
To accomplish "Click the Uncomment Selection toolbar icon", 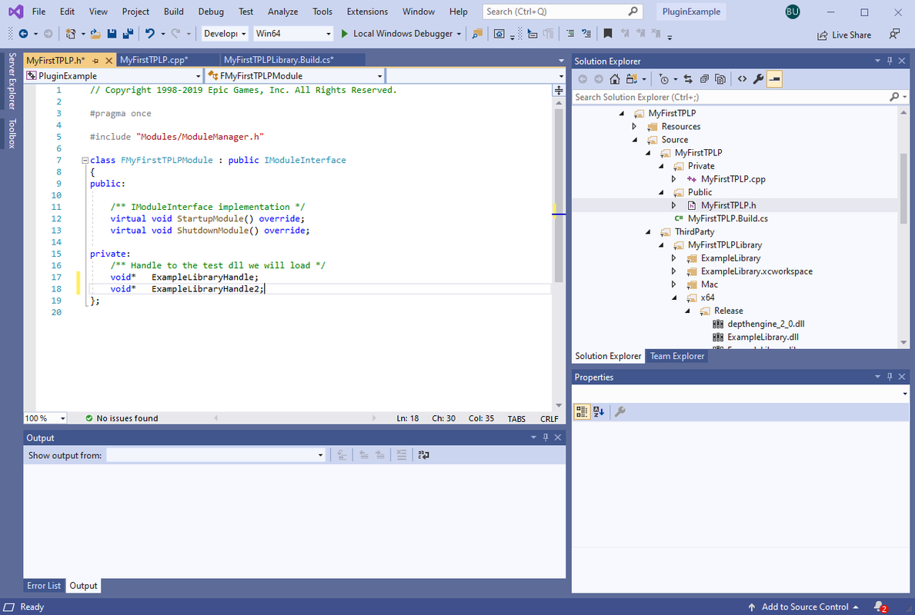I will click(x=586, y=34).
